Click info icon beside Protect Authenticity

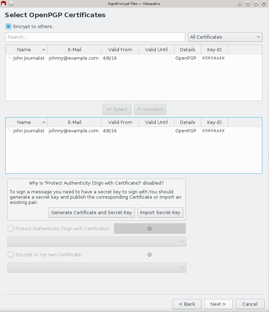click(x=149, y=228)
